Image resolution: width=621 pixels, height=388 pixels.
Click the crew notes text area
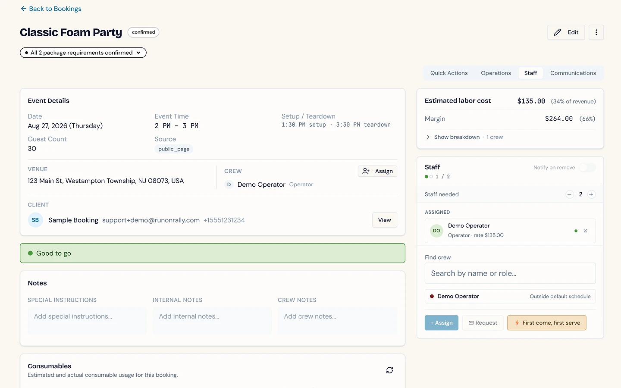point(338,321)
